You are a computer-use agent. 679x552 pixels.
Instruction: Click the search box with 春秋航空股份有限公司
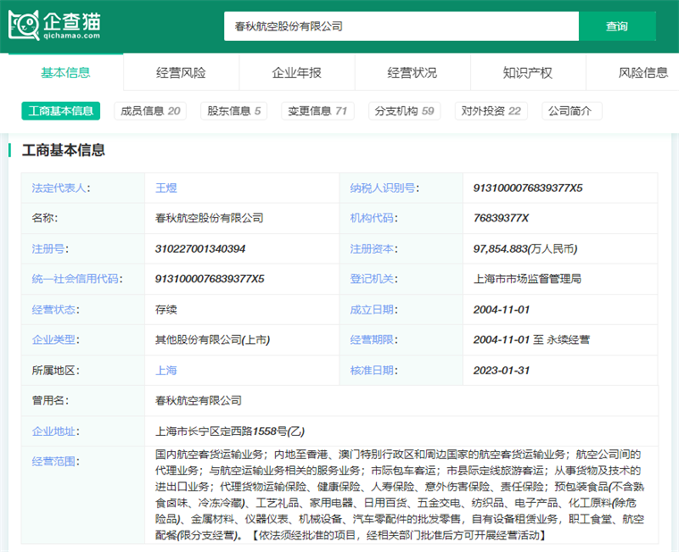point(400,27)
